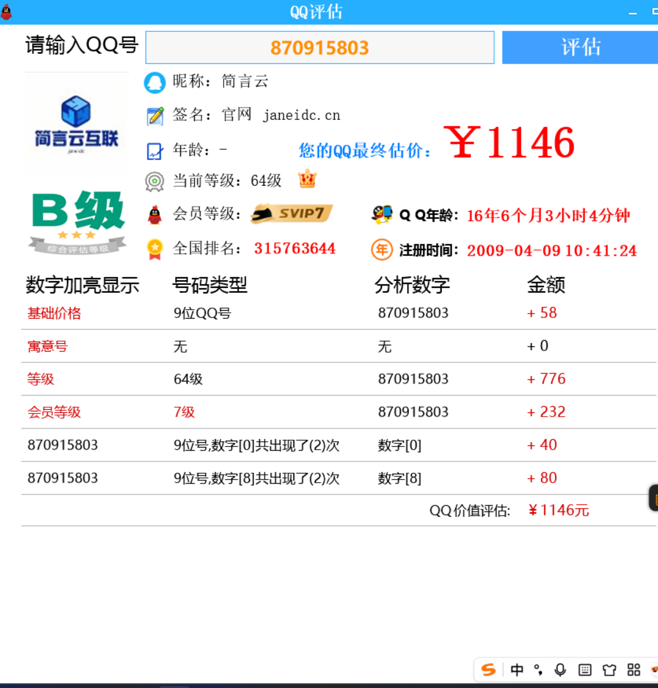The image size is (658, 688).
Task: Click the red penguin icon beside 会员等级
Action: pyautogui.click(x=155, y=214)
